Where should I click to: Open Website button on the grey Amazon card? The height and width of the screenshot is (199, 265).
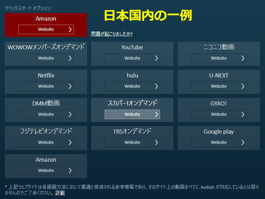click(x=46, y=170)
